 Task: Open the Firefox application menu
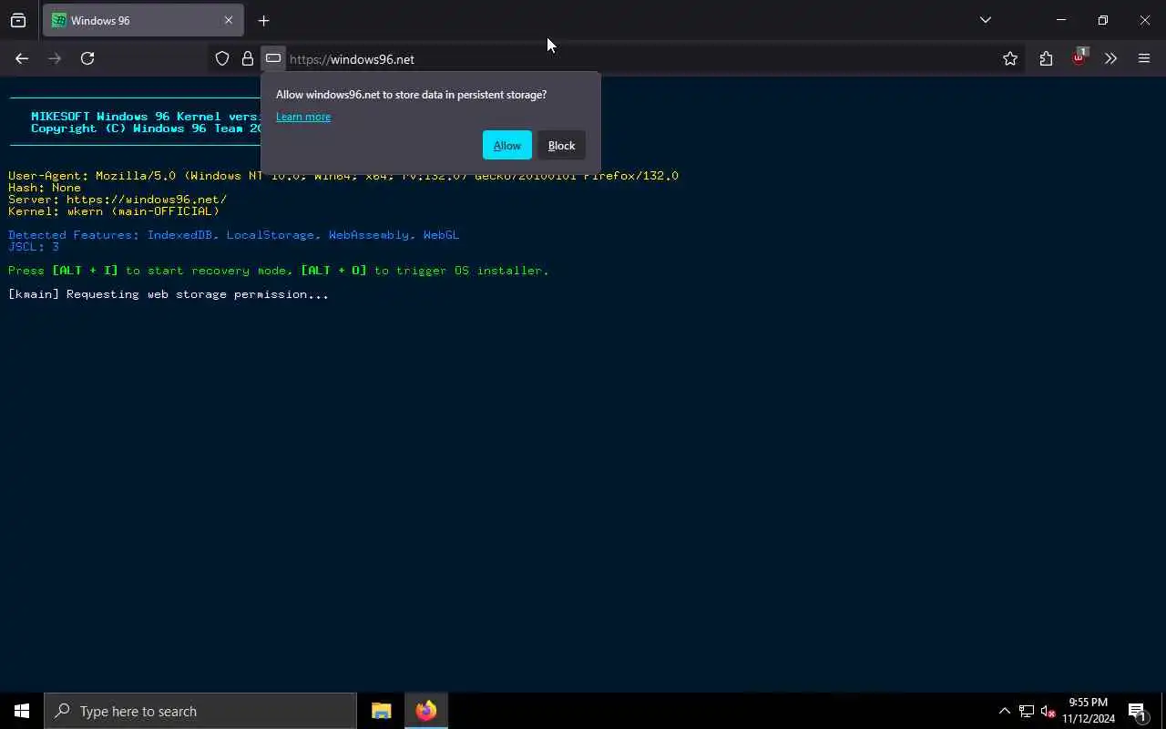(x=1144, y=58)
